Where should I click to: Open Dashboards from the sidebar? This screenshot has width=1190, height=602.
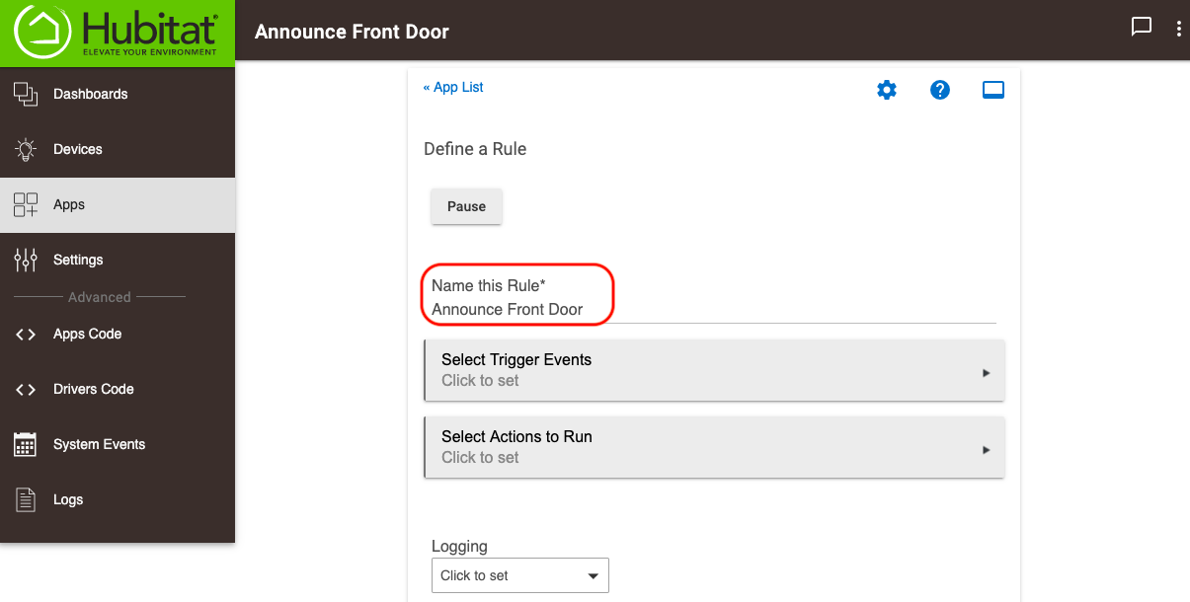(x=118, y=95)
